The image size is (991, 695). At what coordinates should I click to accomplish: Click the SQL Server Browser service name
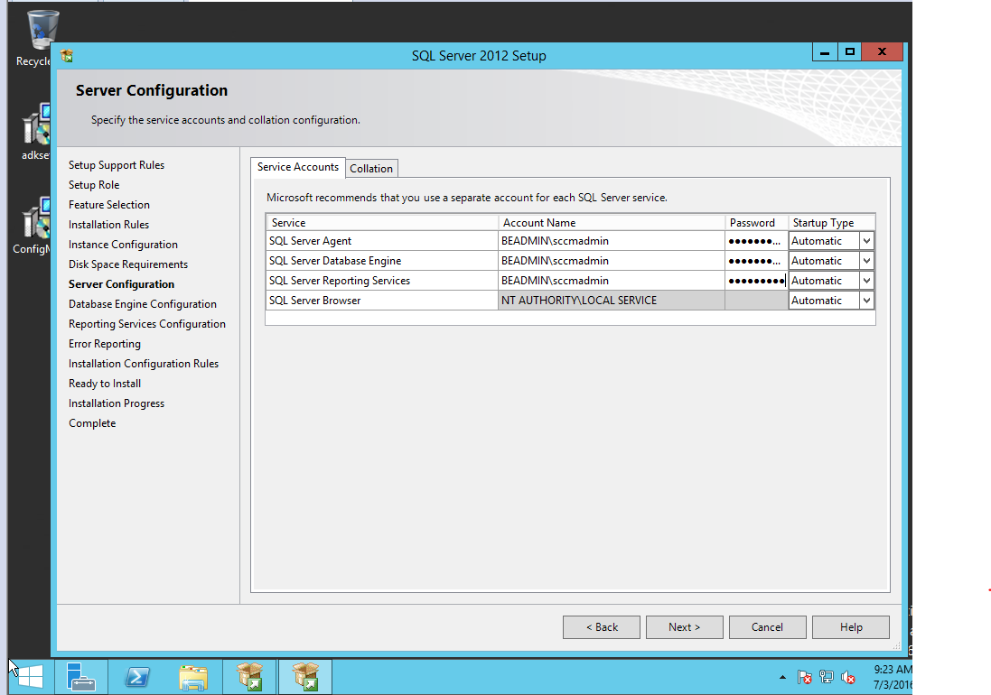tap(314, 301)
